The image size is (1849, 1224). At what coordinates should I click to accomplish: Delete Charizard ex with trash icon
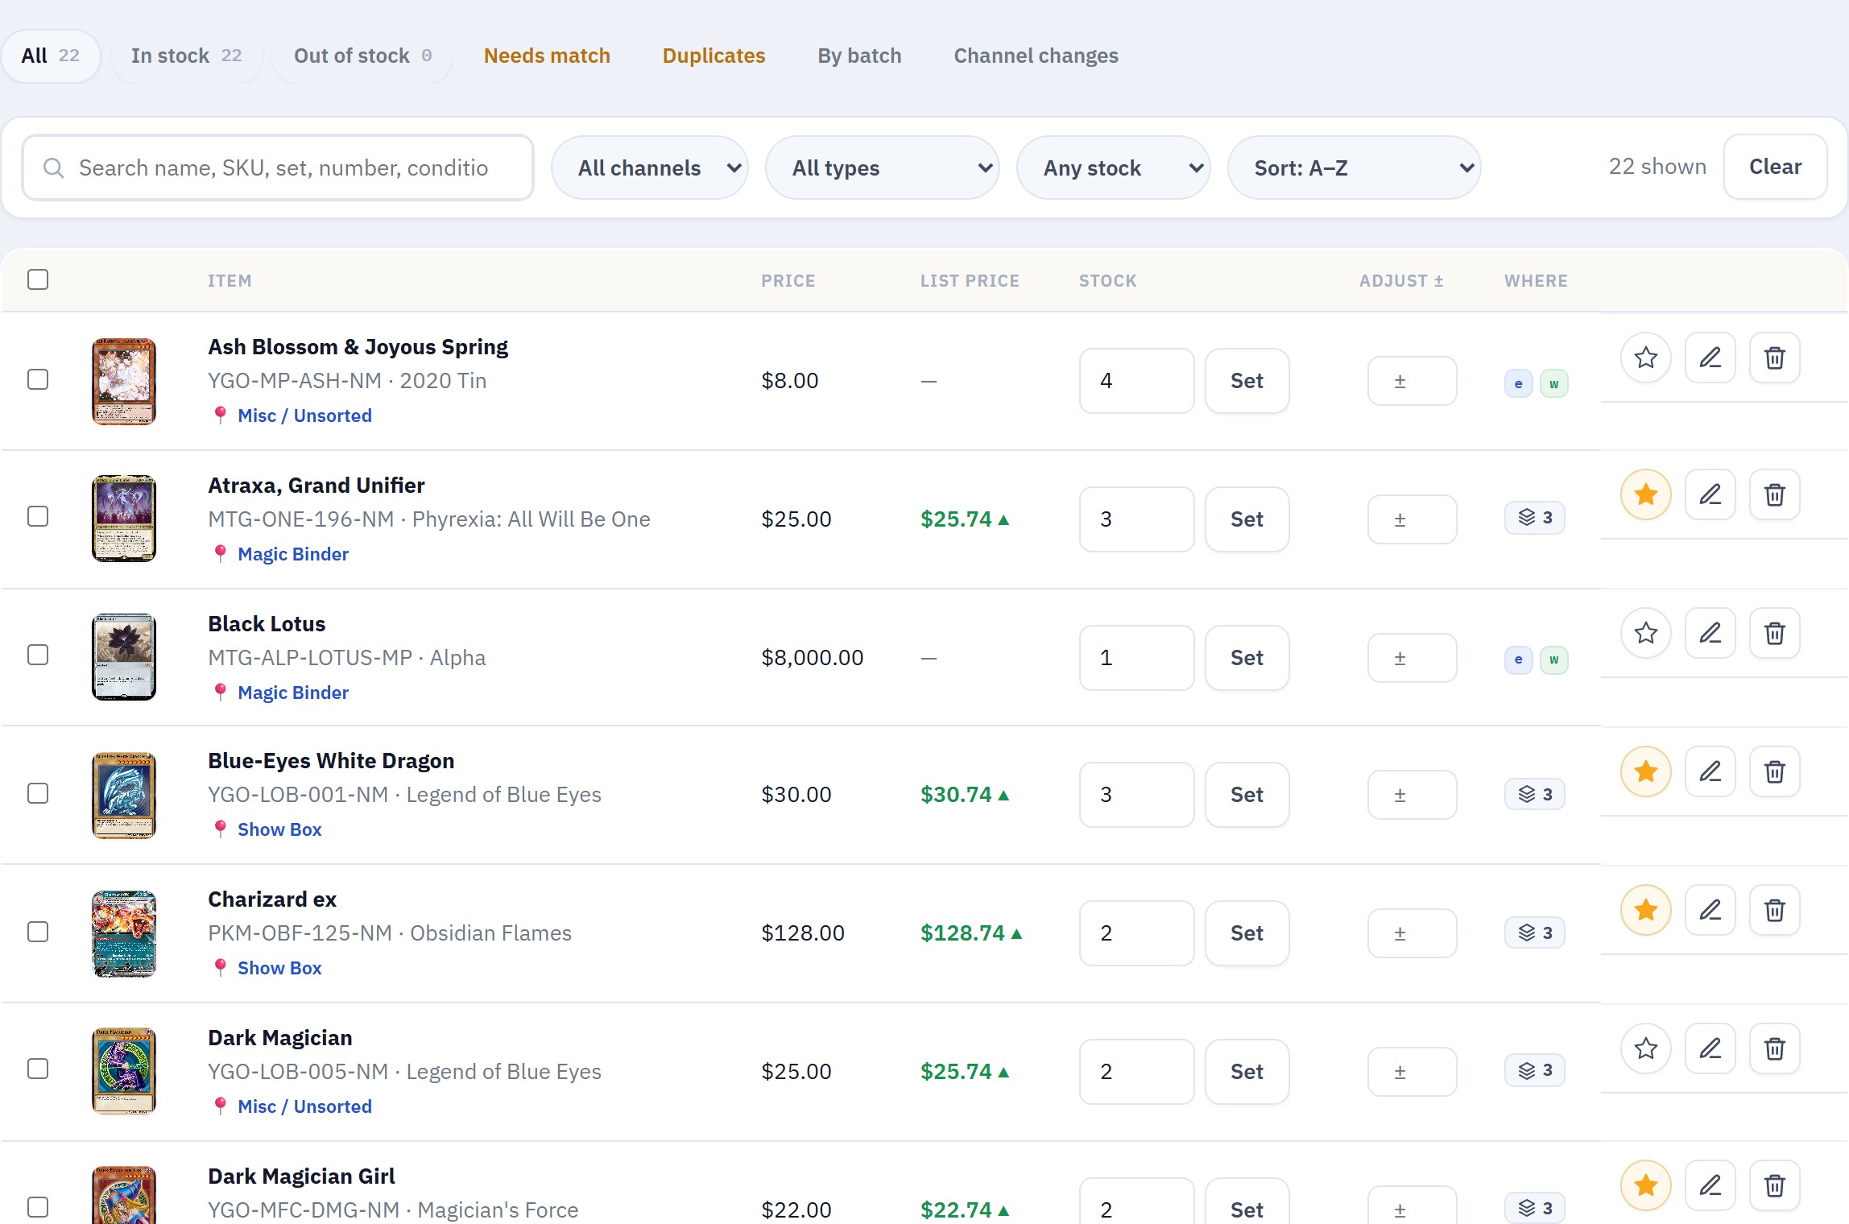coord(1775,910)
